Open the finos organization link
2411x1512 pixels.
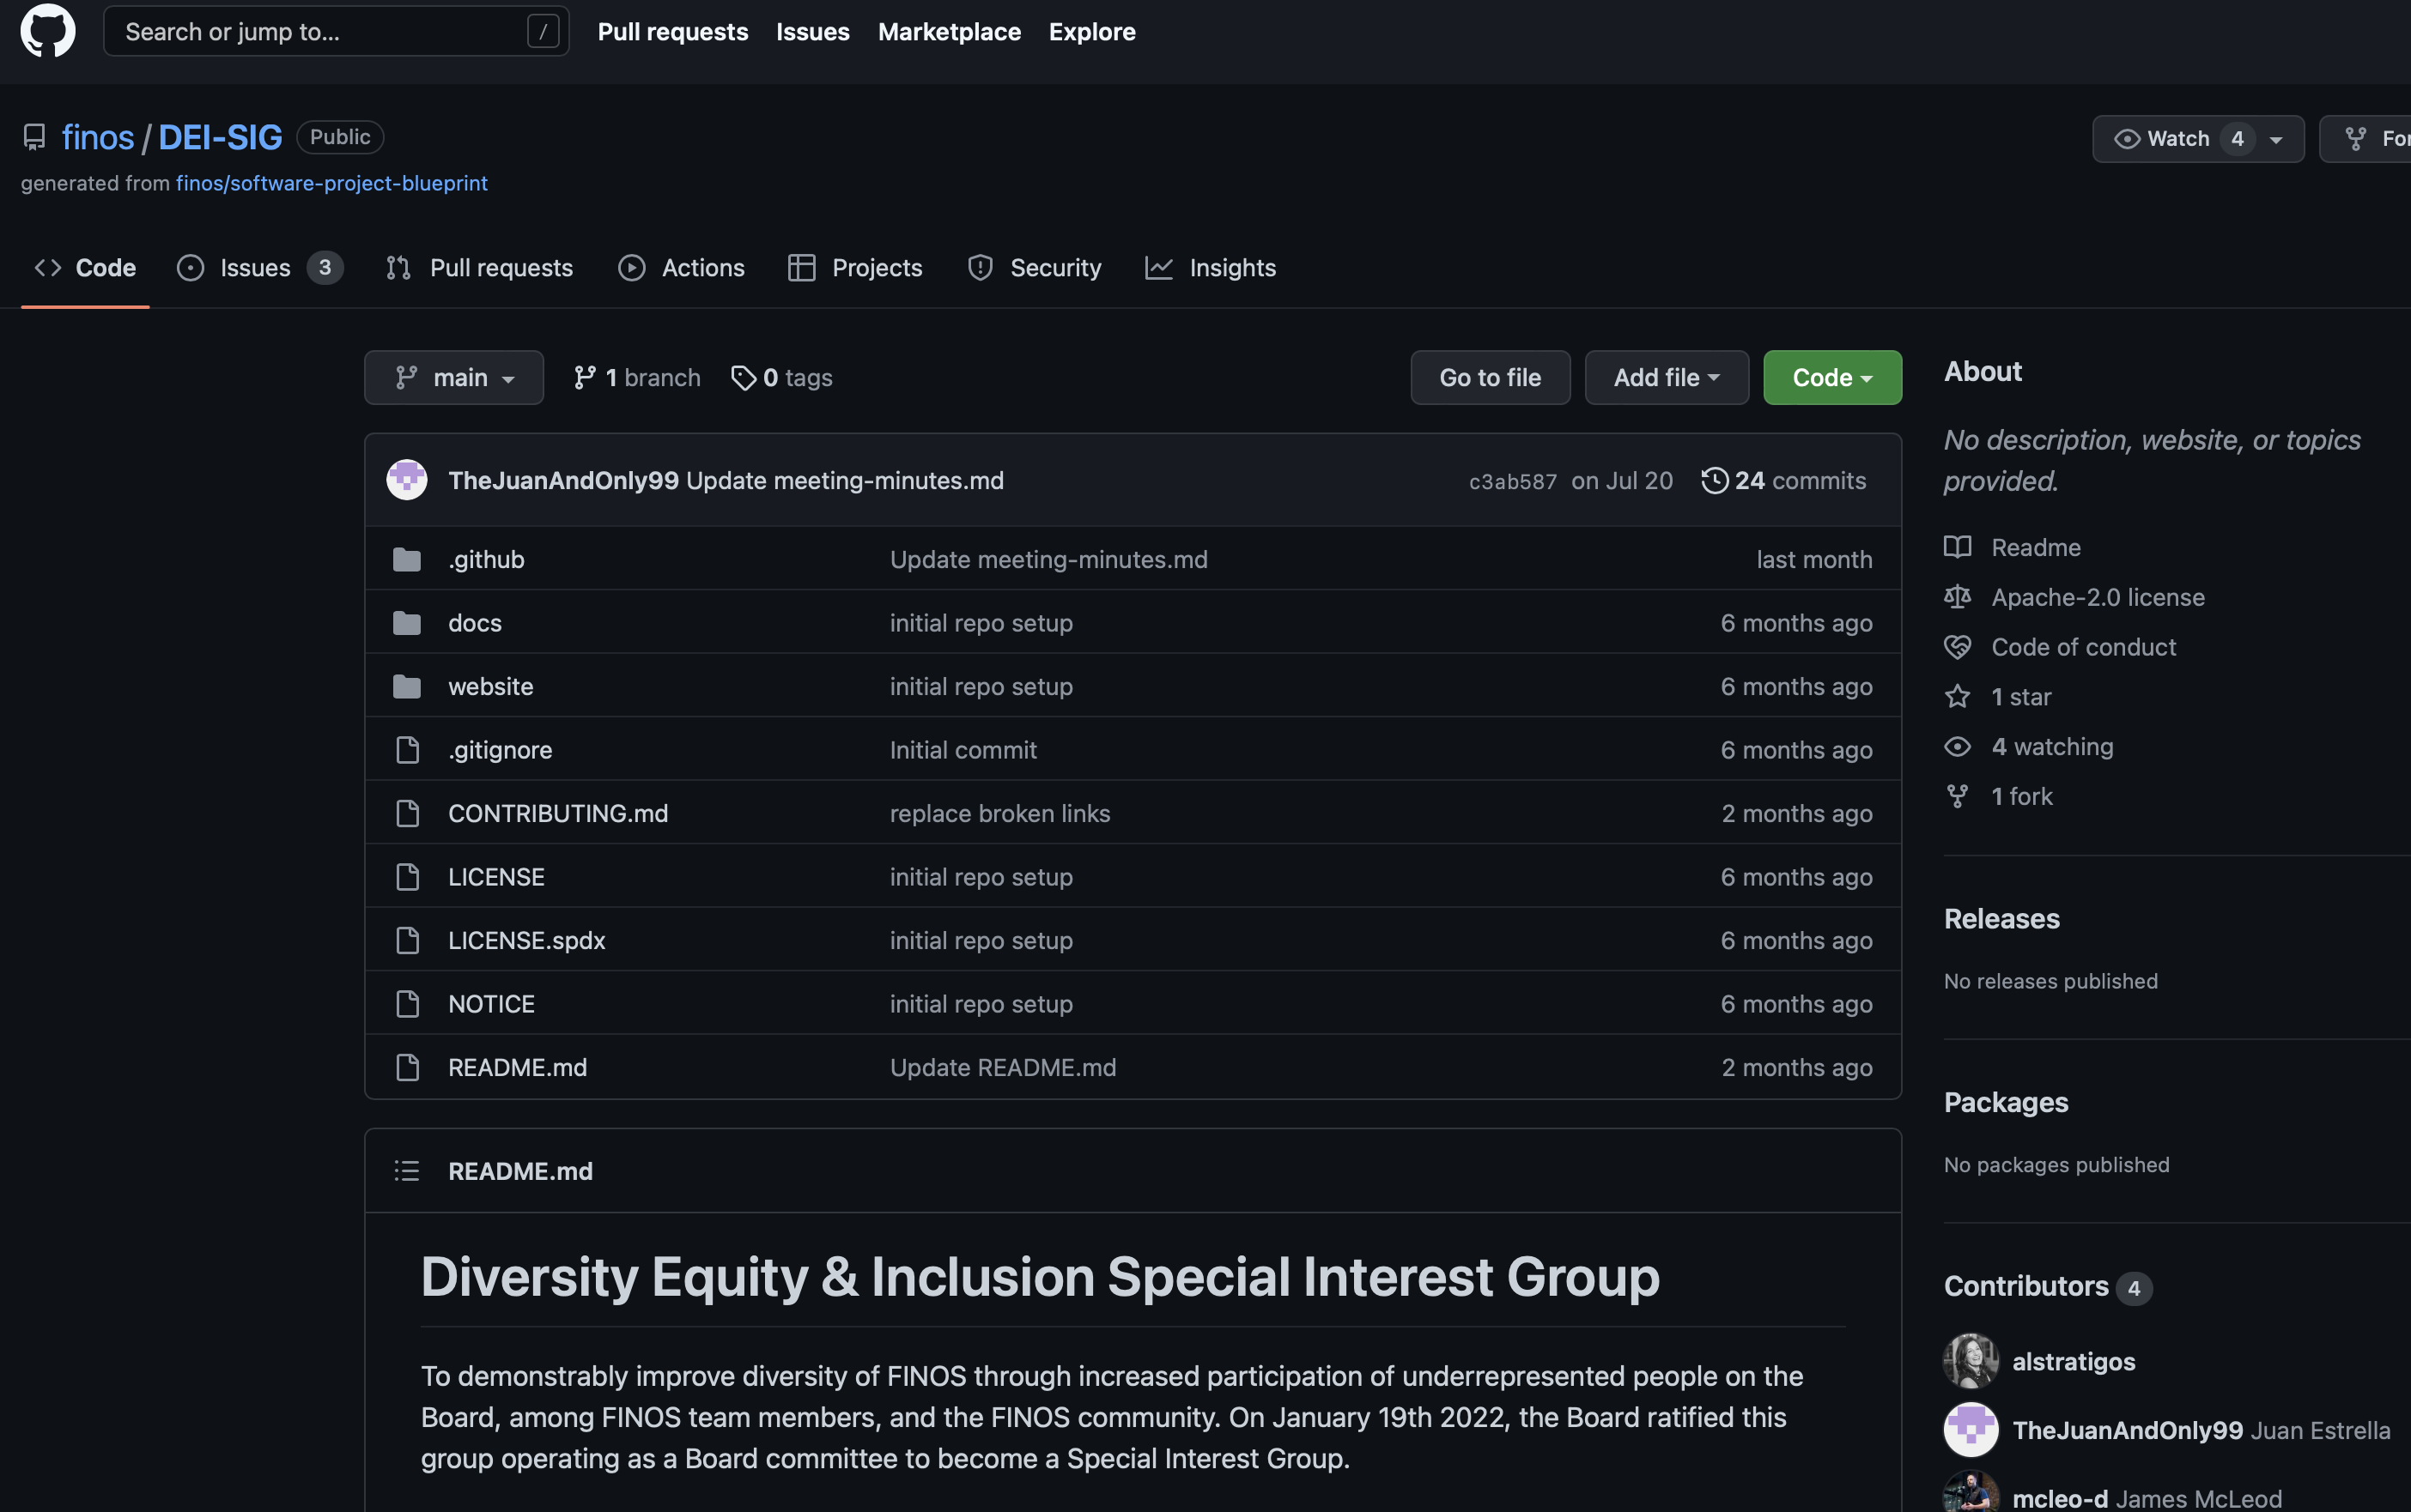click(98, 137)
